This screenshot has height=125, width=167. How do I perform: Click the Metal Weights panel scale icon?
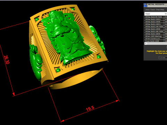coord(145,5)
